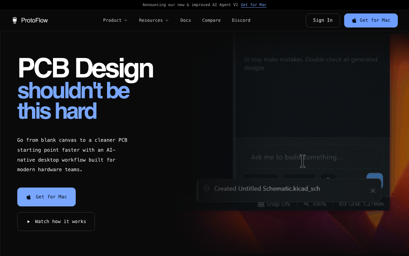Open the Get for Mac announcement link

(253, 5)
